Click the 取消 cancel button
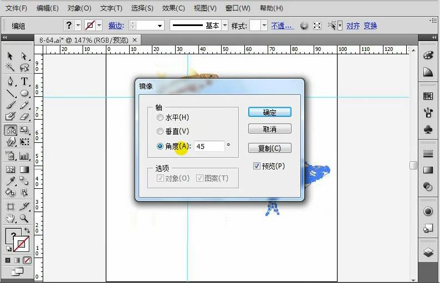This screenshot has height=283, width=440. point(270,128)
